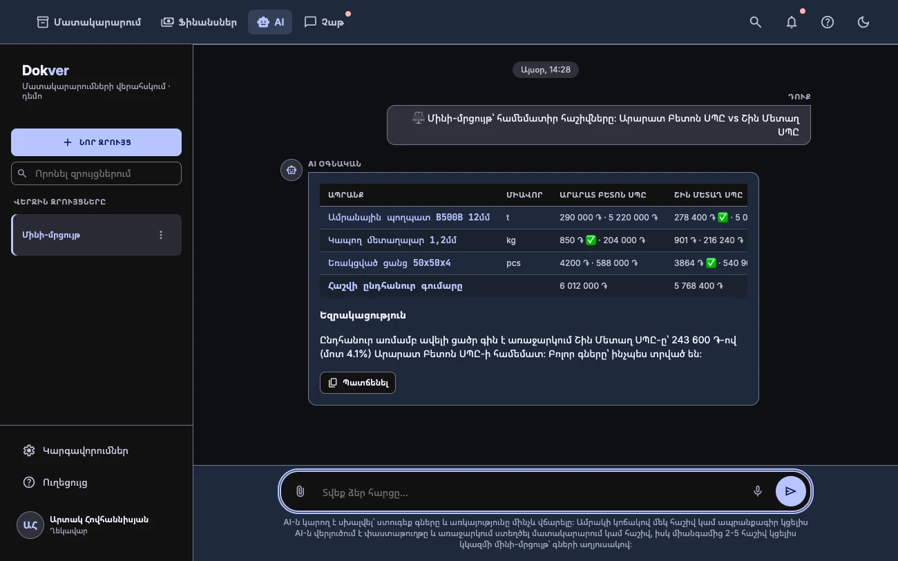The height and width of the screenshot is (561, 898).
Task: Start a new chat with Նոր զրույց
Action: tap(96, 142)
